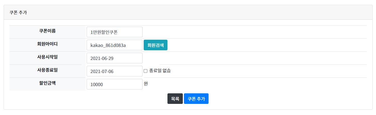Viewport: 376px width, 115px height.
Task: Submit the form with blue 쿠폰 추가 button
Action: (x=196, y=99)
